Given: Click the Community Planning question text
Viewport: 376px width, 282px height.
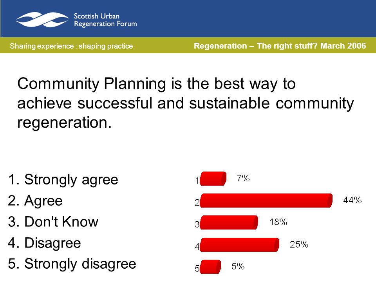Looking at the screenshot, I should (185, 103).
